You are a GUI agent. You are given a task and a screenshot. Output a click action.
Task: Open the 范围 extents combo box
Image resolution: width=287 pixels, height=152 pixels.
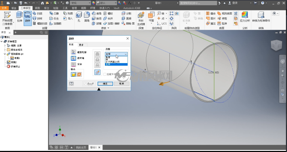(x=116, y=54)
